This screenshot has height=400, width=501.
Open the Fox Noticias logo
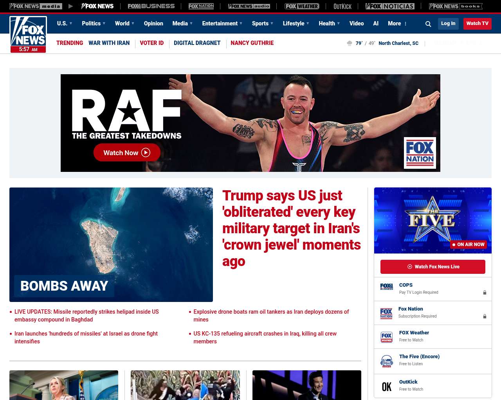pos(390,6)
